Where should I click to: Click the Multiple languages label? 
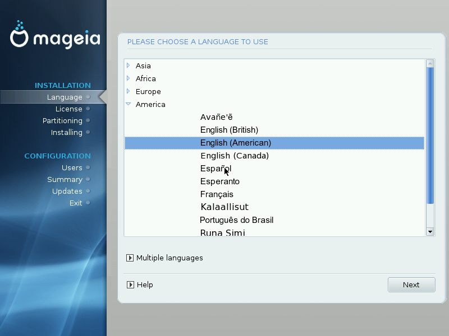coord(169,258)
